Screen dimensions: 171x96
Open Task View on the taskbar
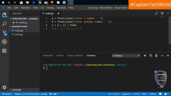15,2
